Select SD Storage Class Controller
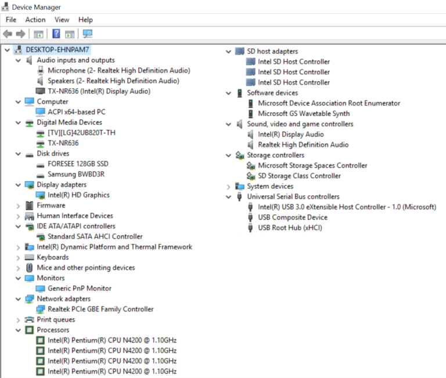Screen dimensions: 446x378 point(299,176)
